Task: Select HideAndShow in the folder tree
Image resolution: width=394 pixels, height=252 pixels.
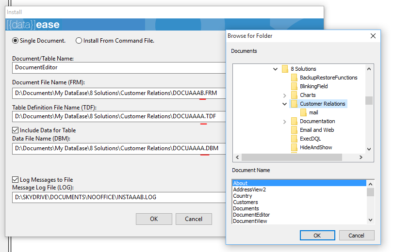Action: coord(316,147)
